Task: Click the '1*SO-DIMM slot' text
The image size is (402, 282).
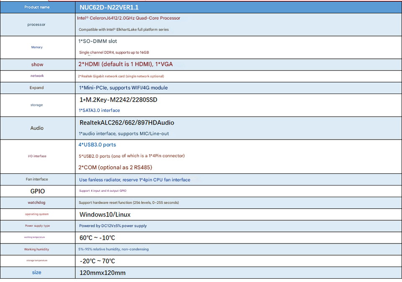Action: pos(98,41)
